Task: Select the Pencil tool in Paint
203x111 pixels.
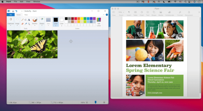Action: [22, 20]
